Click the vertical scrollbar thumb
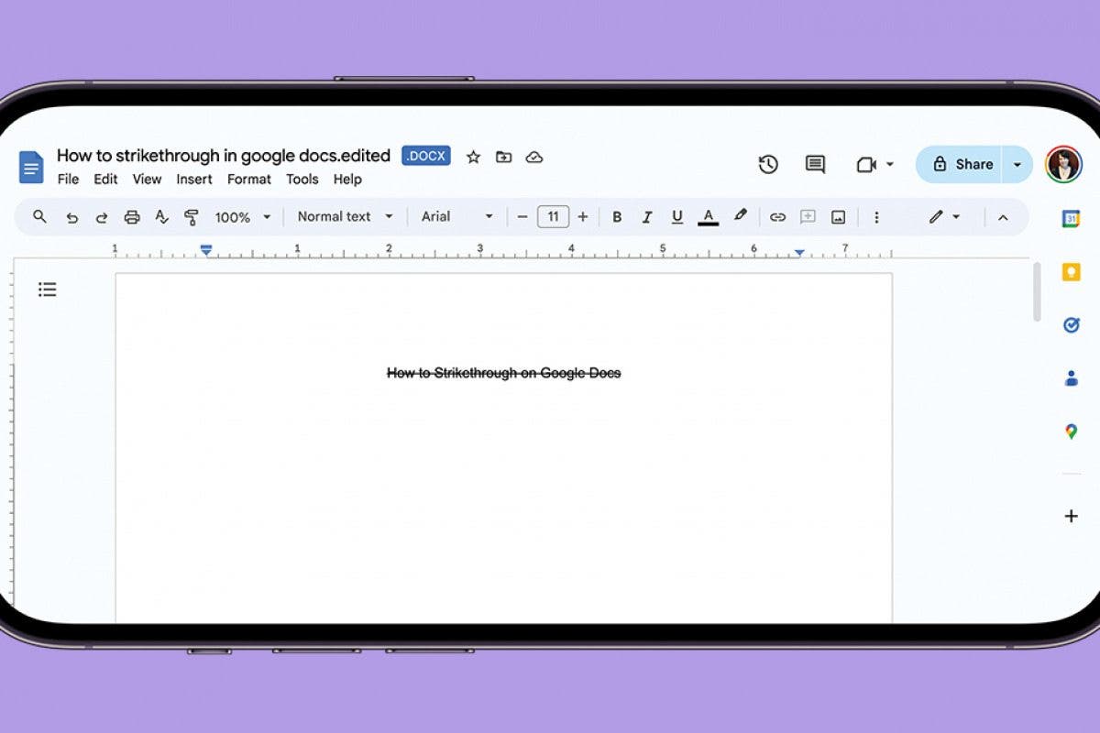The image size is (1100, 733). pyautogui.click(x=1037, y=291)
